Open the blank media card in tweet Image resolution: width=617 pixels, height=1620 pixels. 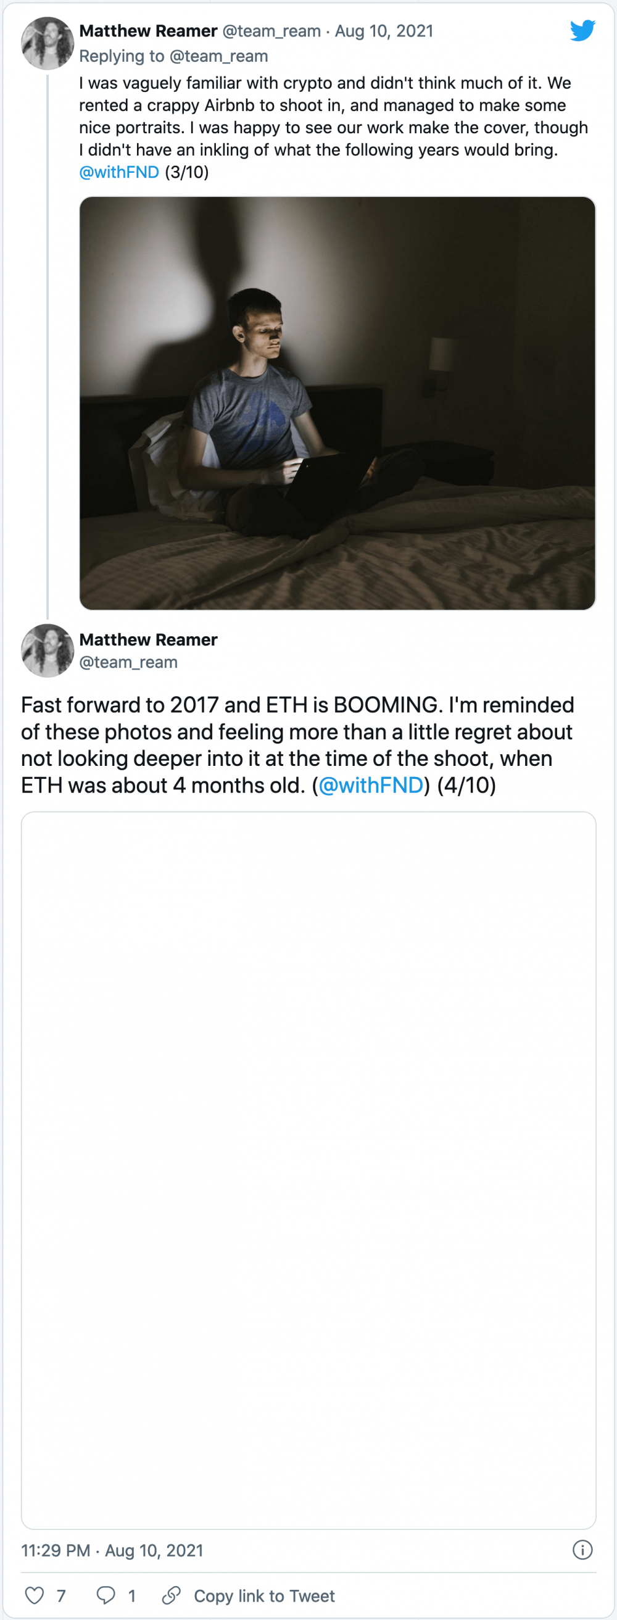(308, 1170)
